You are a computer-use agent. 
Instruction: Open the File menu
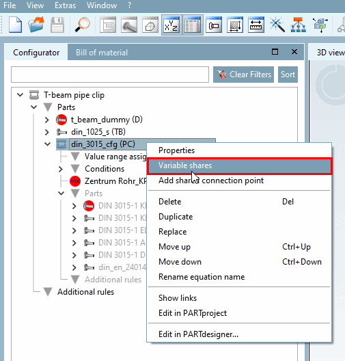click(10, 5)
